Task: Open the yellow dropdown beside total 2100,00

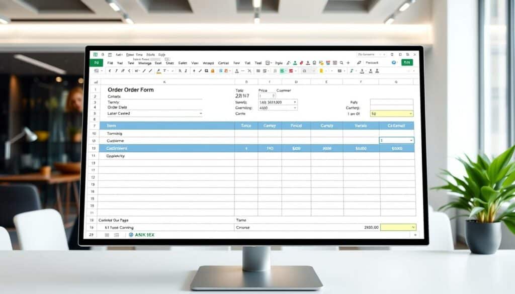Action: [398, 227]
